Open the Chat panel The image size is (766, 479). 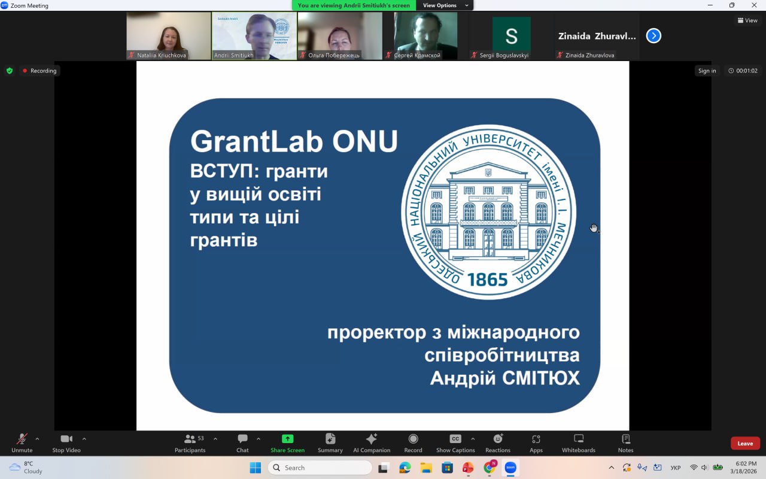click(x=242, y=442)
